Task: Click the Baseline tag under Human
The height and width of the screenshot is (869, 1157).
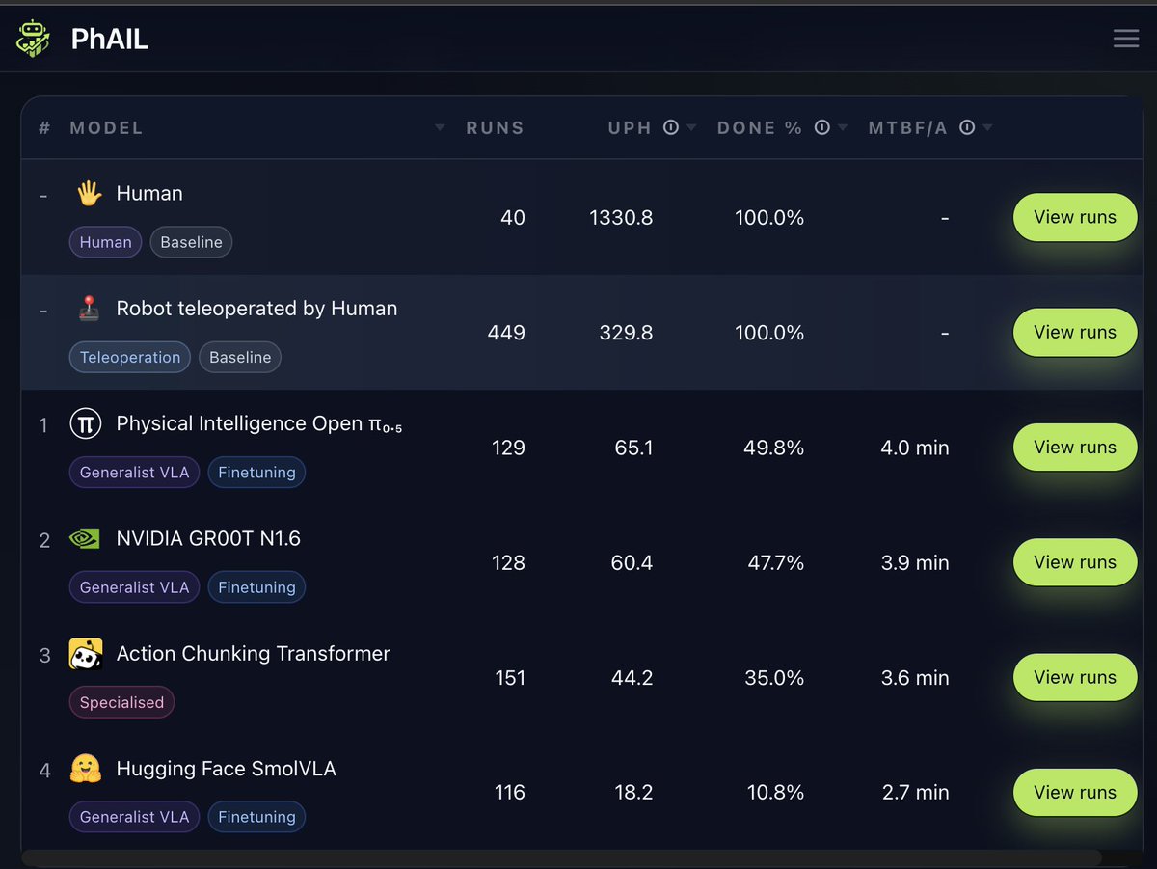Action: (x=191, y=242)
